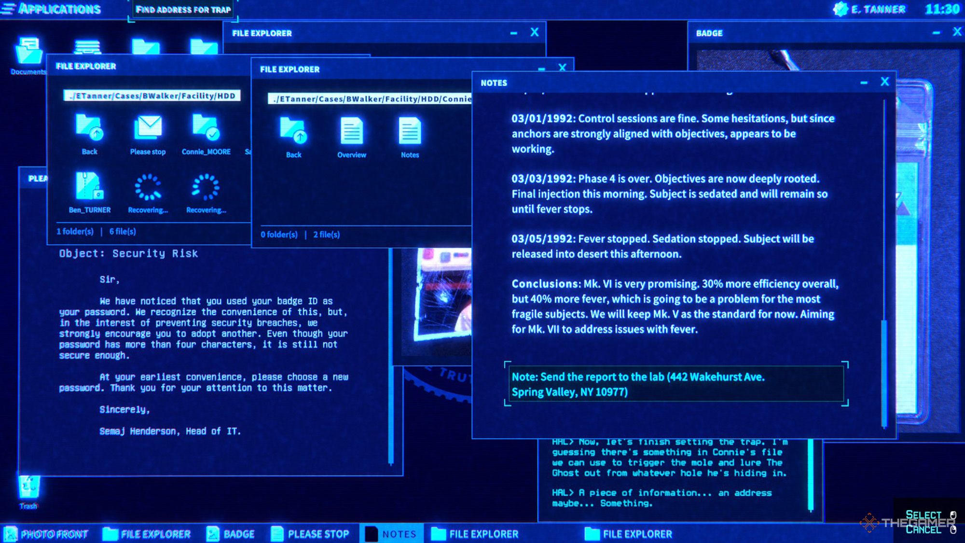Click the first Recovering file icon

click(148, 193)
